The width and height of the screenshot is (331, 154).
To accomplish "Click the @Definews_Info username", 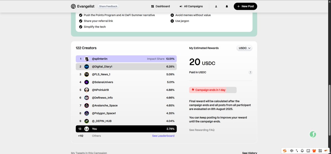I will [102, 98].
